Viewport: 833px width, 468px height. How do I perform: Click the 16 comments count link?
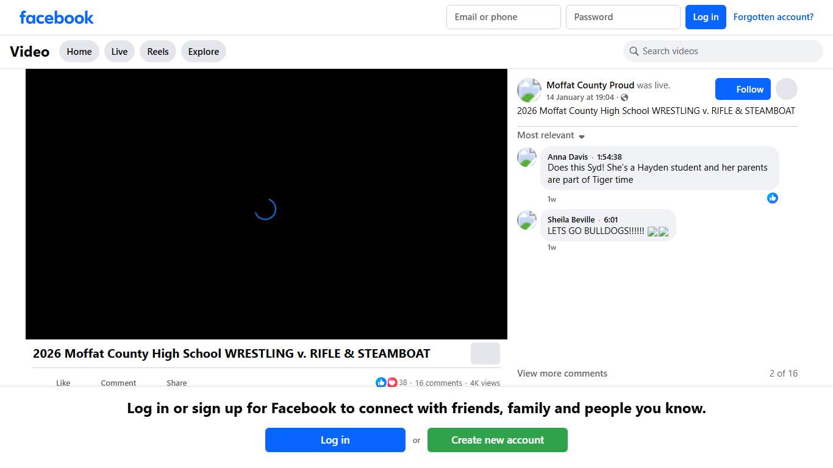tap(438, 383)
